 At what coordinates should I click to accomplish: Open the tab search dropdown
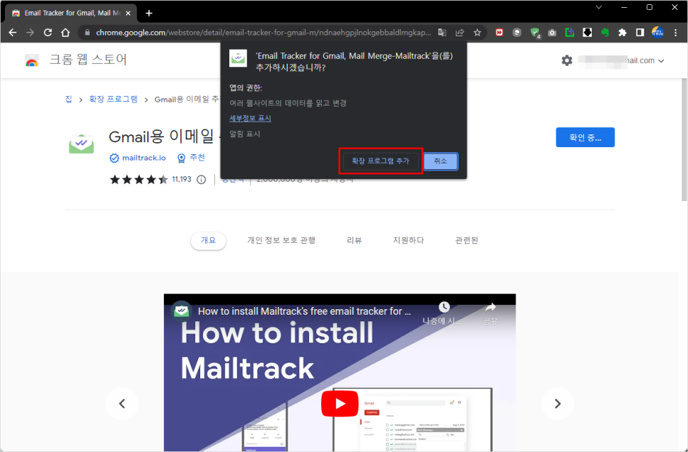(x=598, y=7)
